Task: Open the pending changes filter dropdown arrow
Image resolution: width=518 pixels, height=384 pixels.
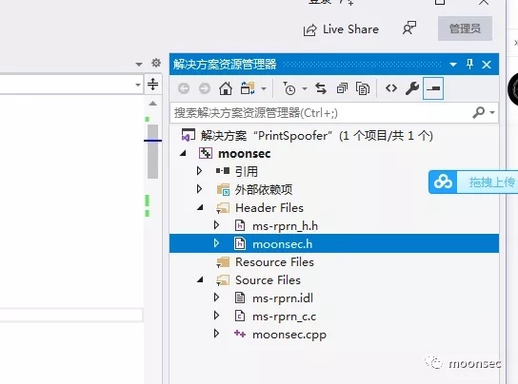Action: (x=305, y=88)
